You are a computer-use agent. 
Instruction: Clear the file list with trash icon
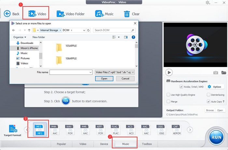132,14
